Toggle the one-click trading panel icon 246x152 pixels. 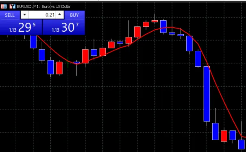[4, 7]
